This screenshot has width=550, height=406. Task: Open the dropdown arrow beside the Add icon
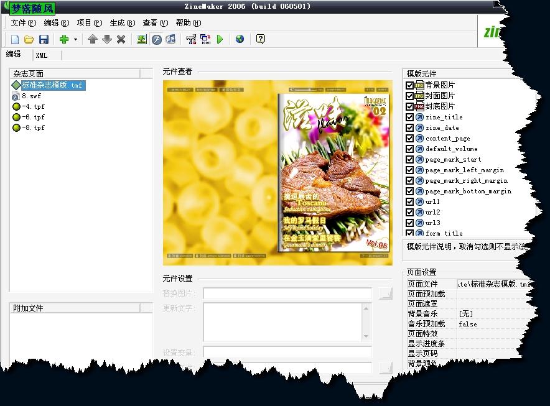click(x=75, y=39)
